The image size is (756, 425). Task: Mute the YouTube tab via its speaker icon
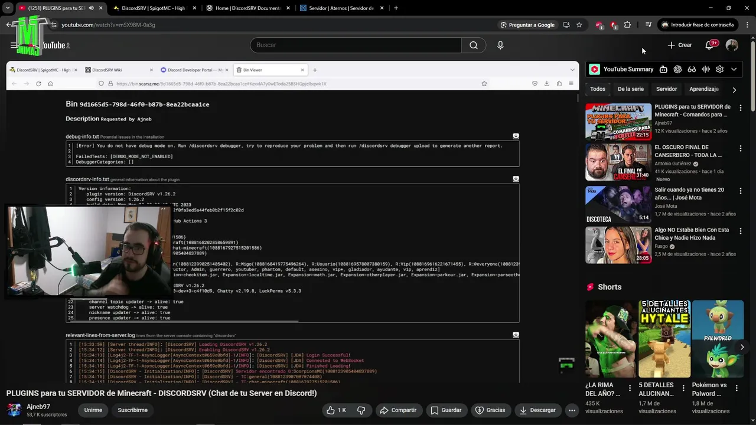(x=91, y=8)
